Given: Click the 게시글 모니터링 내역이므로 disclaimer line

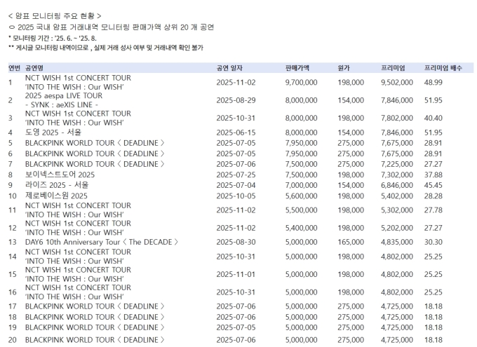Looking at the screenshot, I should 105,48.
